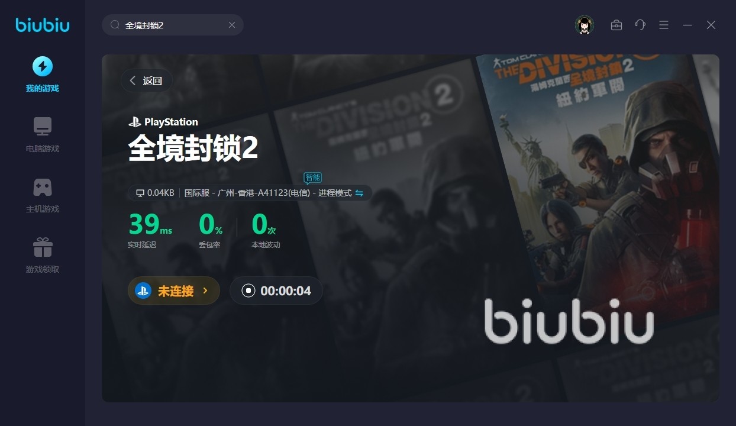Open My Games lightning bolt icon

tap(42, 66)
